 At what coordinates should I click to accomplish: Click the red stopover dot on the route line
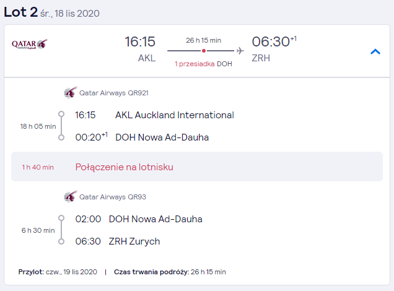[204, 51]
